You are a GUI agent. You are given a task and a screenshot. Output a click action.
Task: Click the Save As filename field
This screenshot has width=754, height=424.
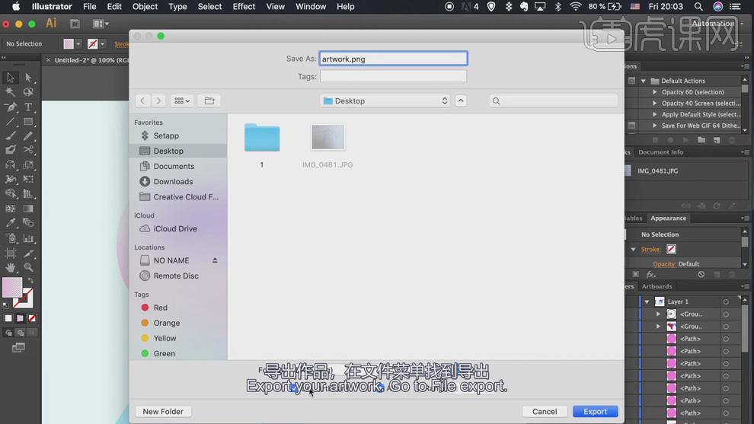(x=393, y=59)
